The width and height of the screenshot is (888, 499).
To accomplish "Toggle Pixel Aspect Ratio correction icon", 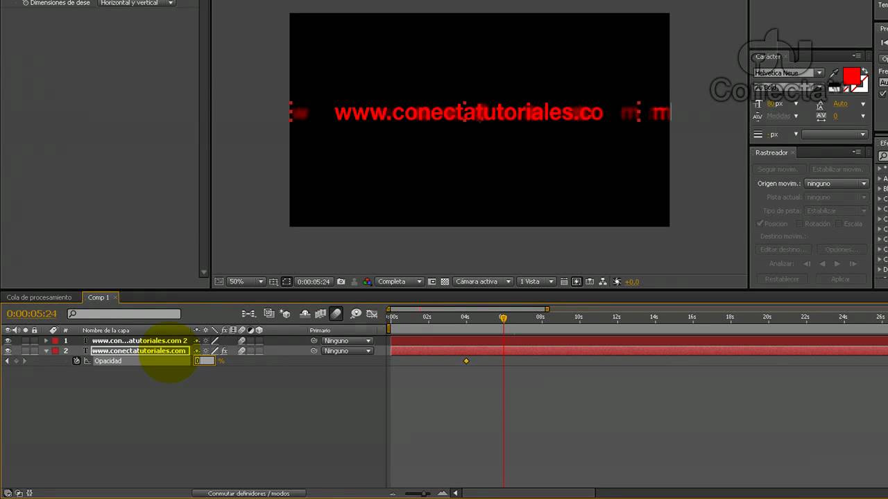I will tap(564, 282).
